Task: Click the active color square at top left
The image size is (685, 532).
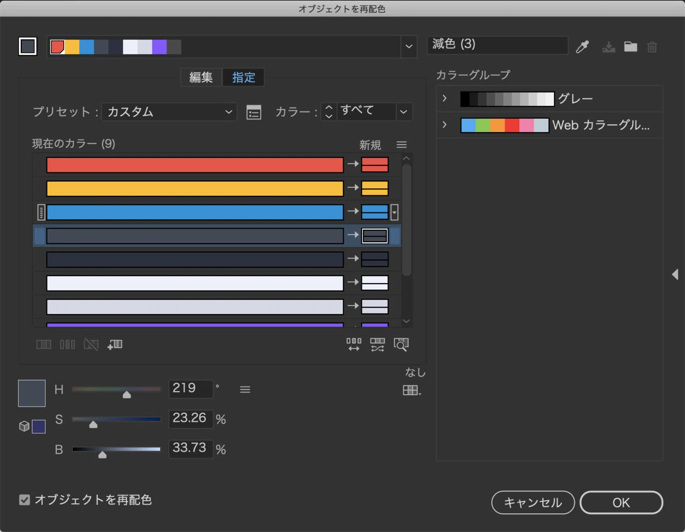Action: [28, 47]
